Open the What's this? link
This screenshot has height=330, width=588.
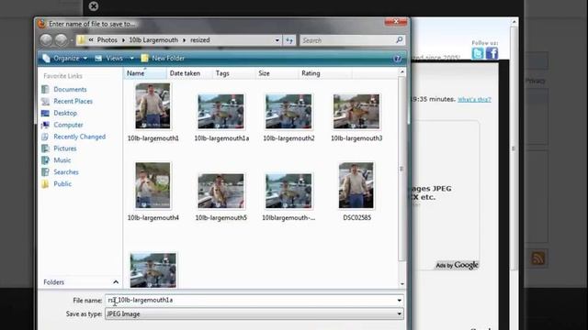click(x=474, y=100)
